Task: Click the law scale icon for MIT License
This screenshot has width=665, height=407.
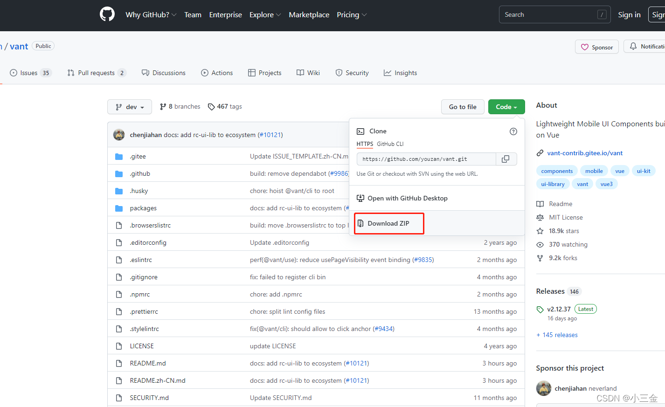Action: [540, 218]
